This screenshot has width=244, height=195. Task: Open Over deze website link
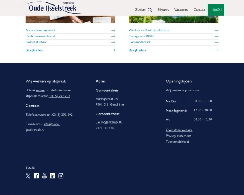coord(179,130)
